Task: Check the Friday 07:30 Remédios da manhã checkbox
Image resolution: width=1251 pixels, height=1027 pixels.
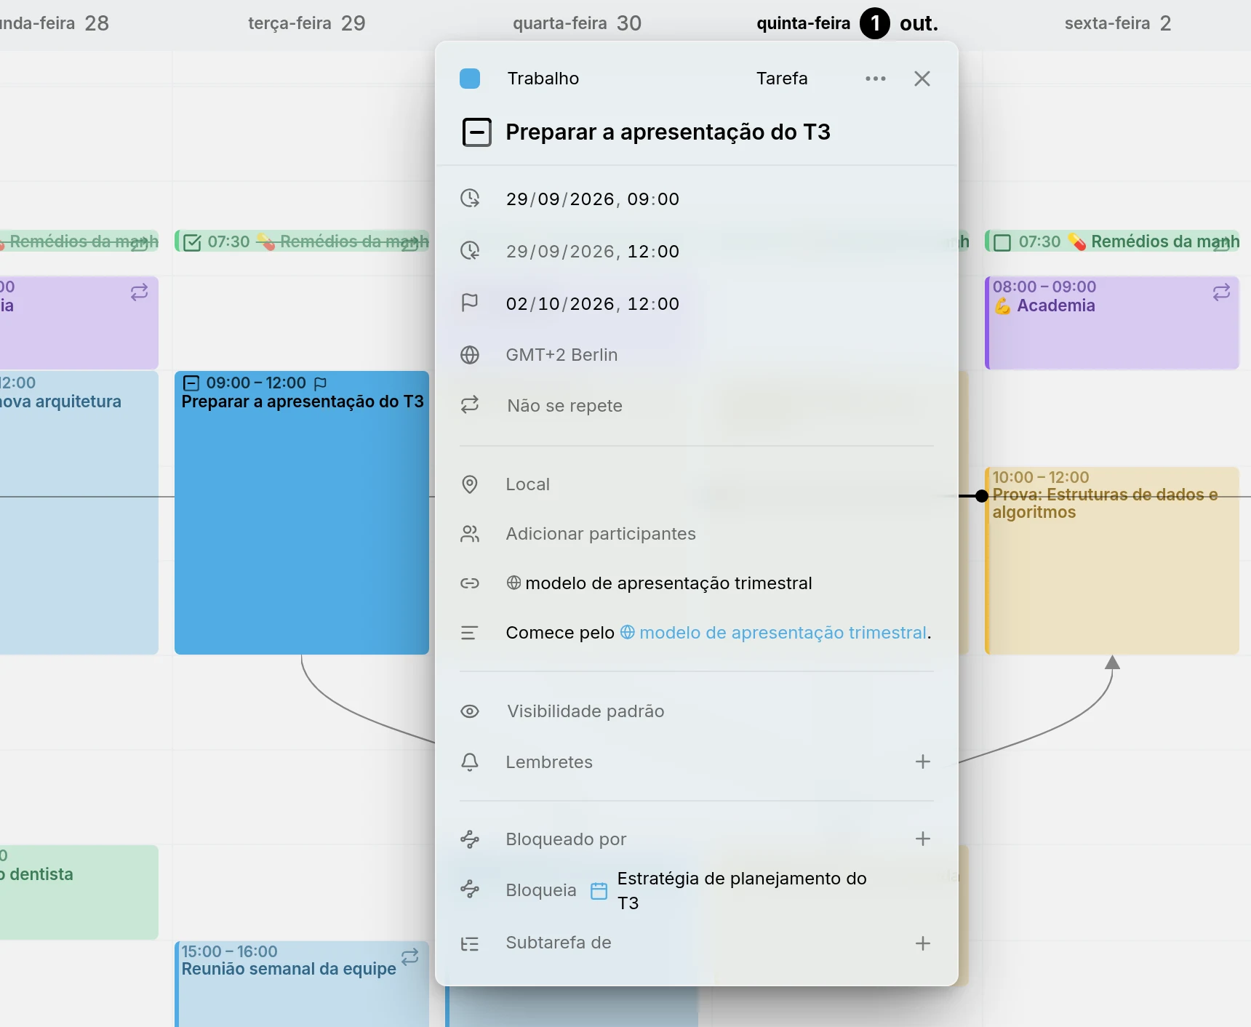Action: 1002,242
